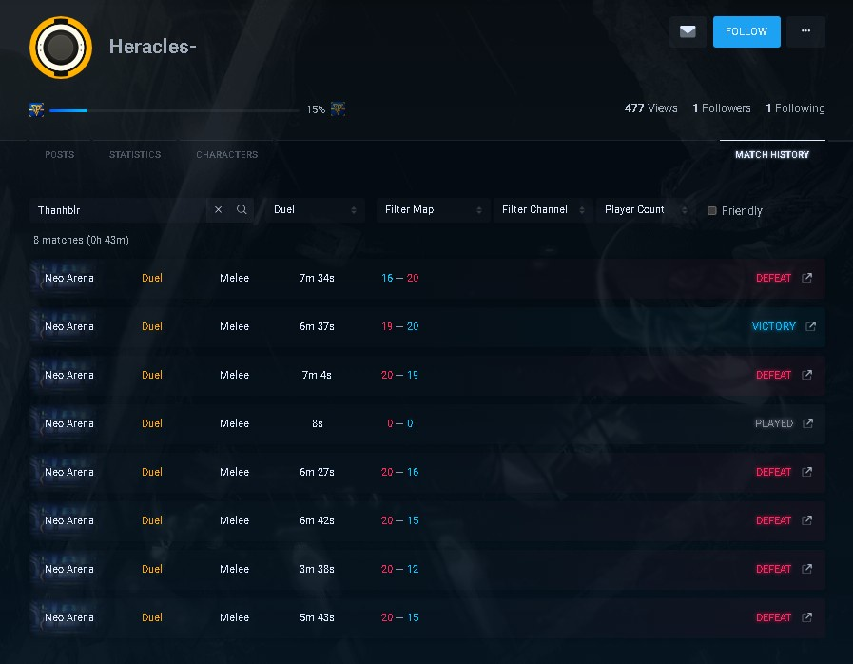This screenshot has width=853, height=664.
Task: Click the magnifying glass search icon
Action: click(x=242, y=210)
